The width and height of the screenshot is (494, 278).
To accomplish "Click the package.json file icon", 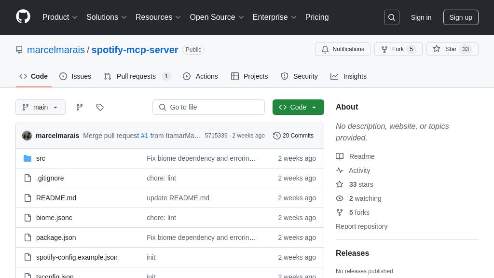I will pos(27,237).
